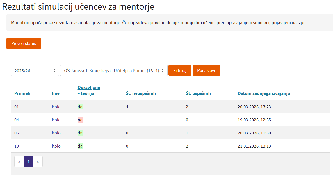Expand the OŠ Janeza T. Kranjskega mentor dropdown
The width and height of the screenshot is (333, 179).
tap(113, 70)
